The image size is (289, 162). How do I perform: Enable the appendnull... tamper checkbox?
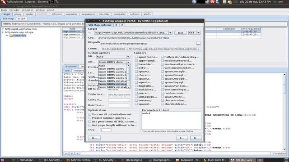(136, 61)
